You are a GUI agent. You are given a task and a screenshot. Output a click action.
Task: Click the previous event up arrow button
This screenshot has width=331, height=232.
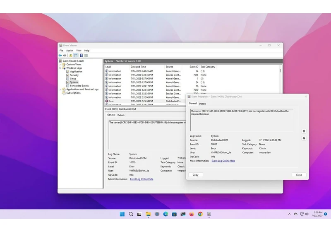[304, 131]
